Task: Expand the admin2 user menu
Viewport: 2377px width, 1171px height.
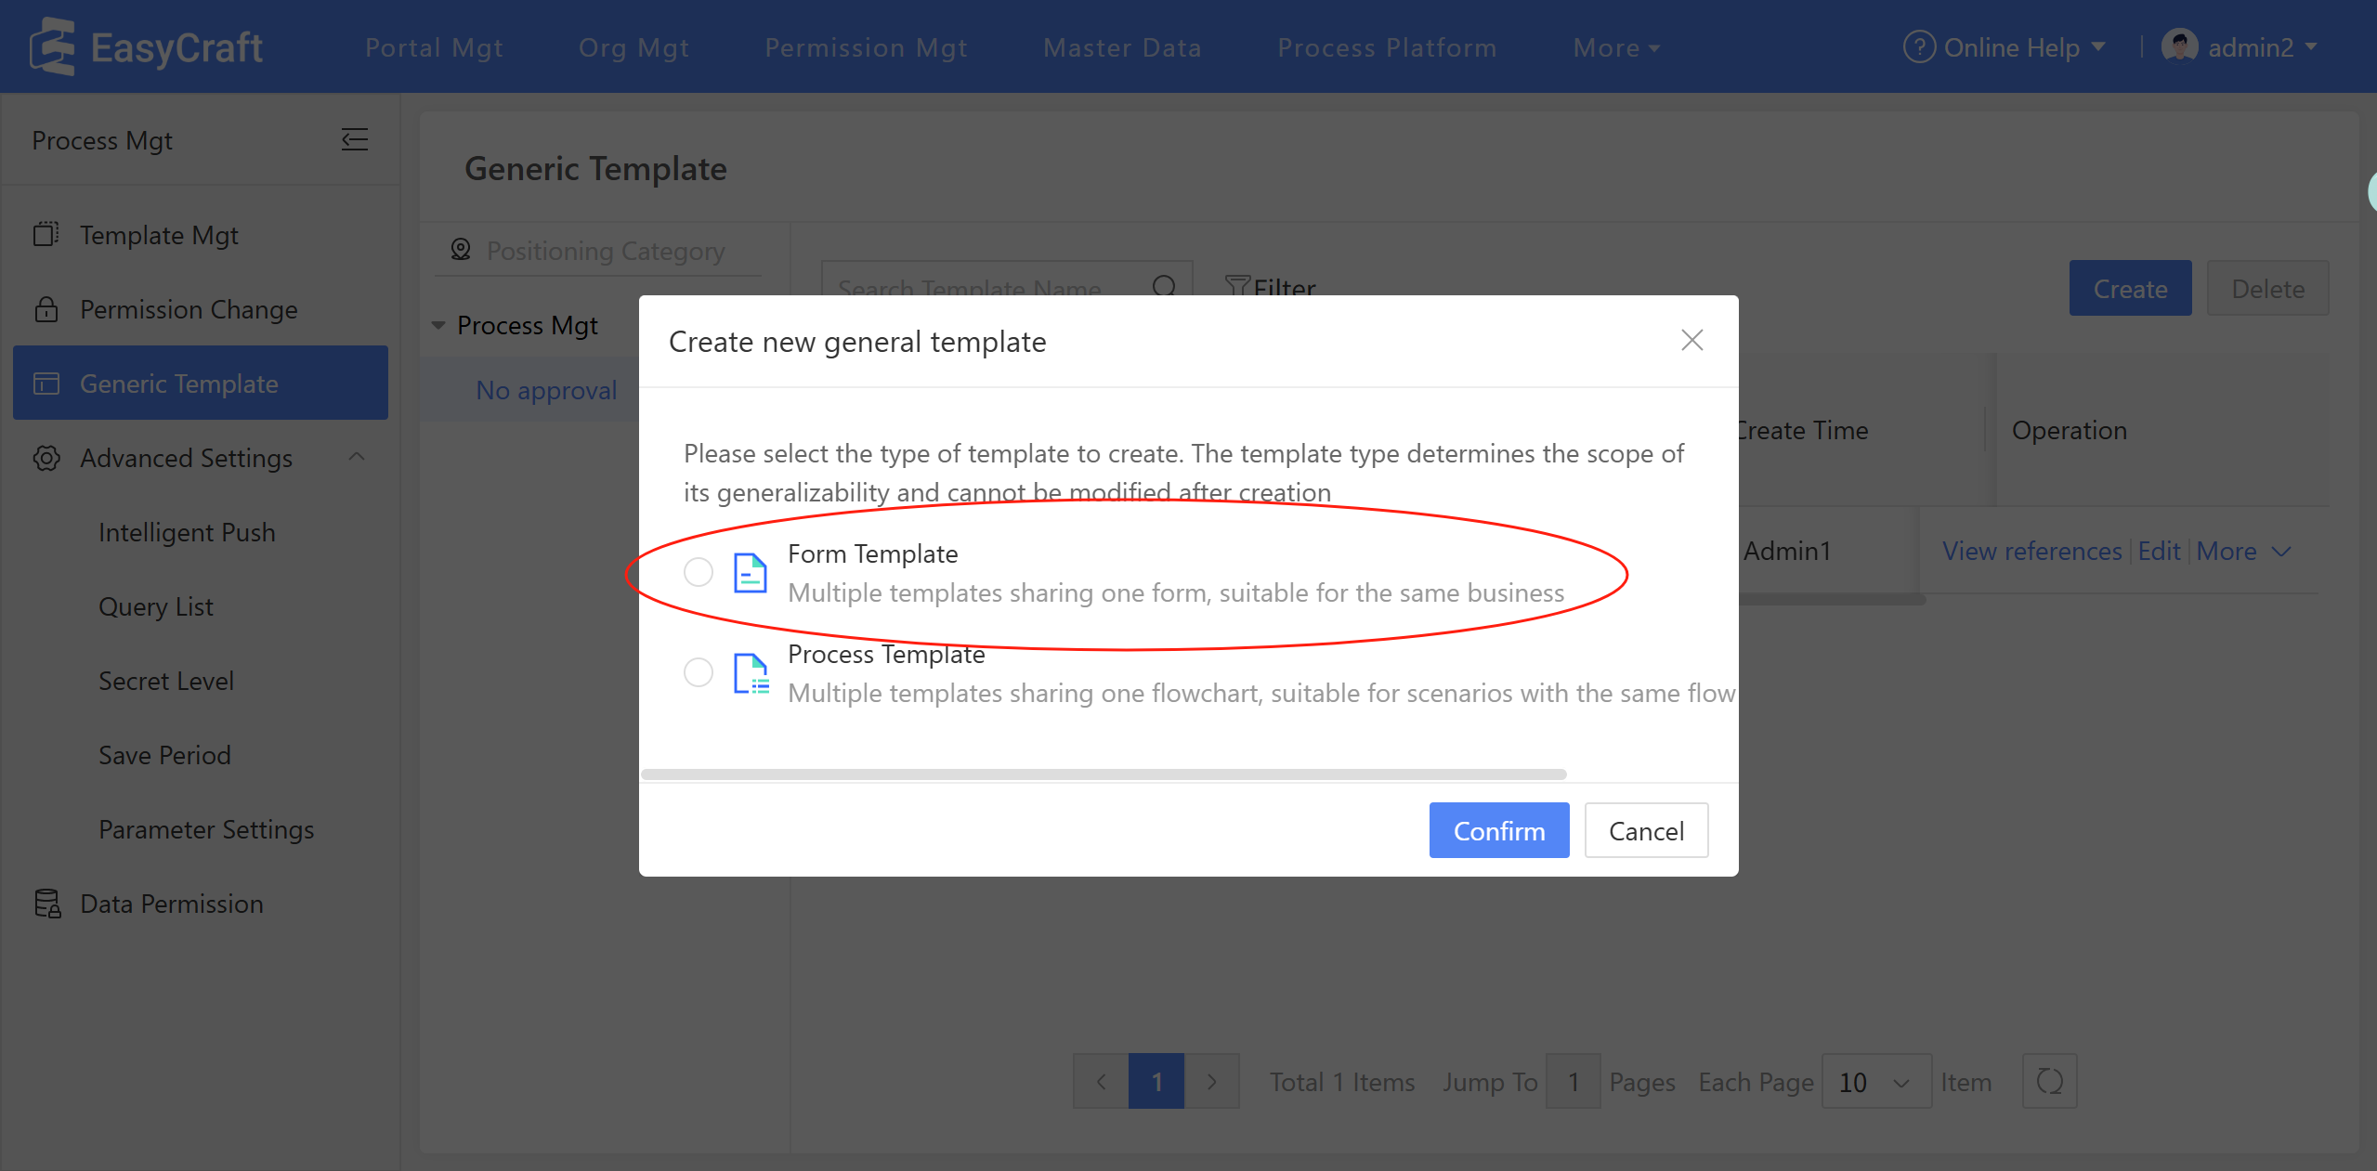Action: pos(2248,46)
